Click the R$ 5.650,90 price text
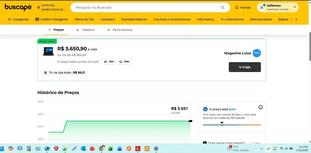 tap(72, 49)
